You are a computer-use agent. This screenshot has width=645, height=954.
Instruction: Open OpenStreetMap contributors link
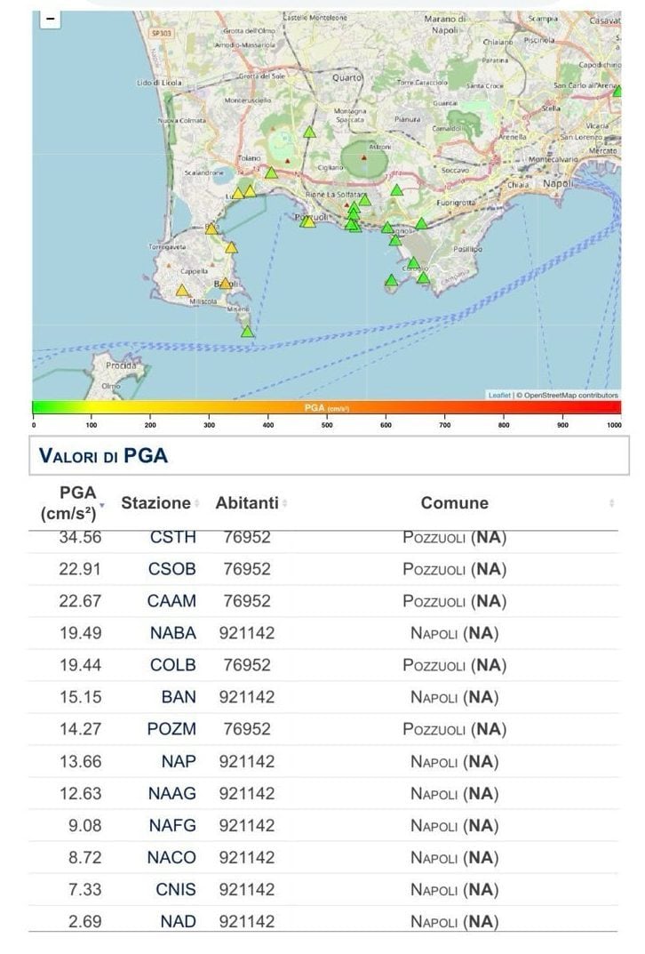pyautogui.click(x=571, y=395)
